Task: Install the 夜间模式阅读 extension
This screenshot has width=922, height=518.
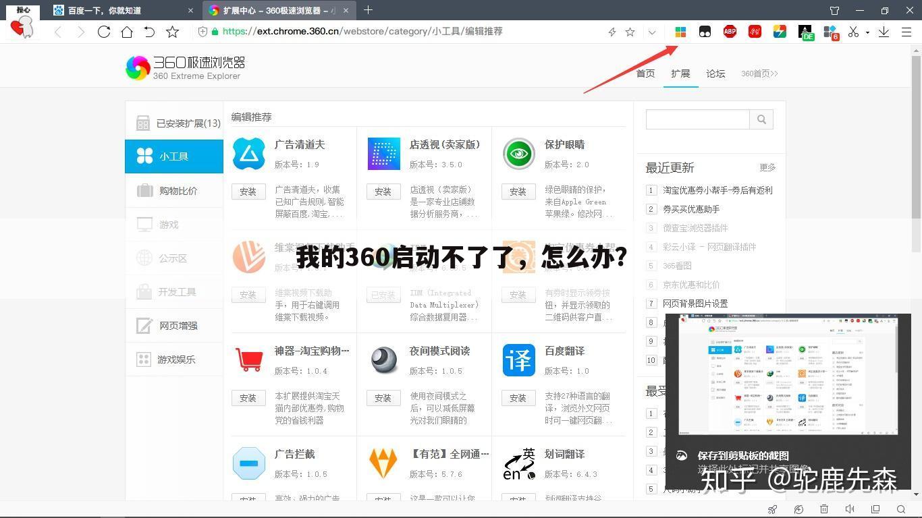Action: (383, 398)
